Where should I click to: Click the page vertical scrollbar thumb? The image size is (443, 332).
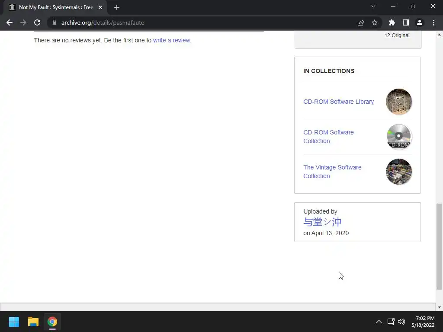coord(439,246)
